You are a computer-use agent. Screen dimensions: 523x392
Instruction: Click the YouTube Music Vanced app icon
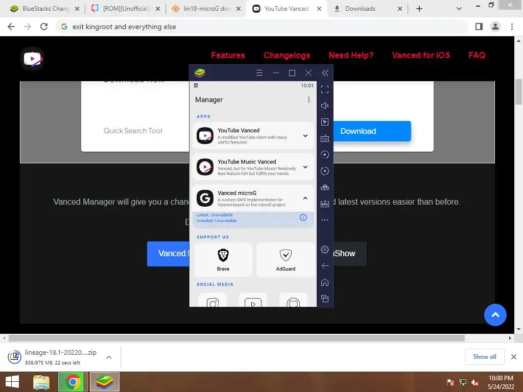point(205,167)
